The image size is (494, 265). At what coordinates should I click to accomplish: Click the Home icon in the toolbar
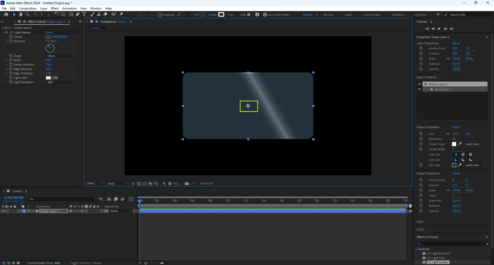pos(6,14)
